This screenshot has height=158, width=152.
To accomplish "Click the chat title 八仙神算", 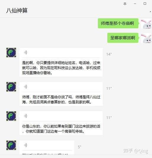I will pyautogui.click(x=17, y=10).
